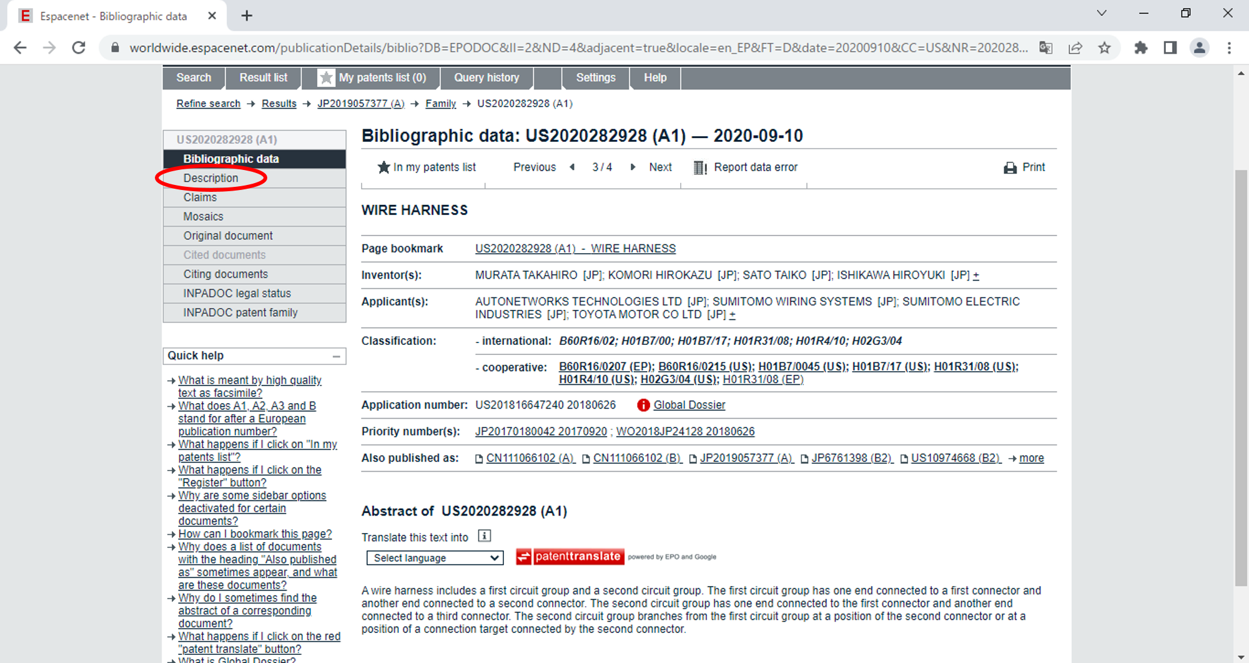Open the page bookmark link US2020282928 (A1) - WIRE HARNESS

[575, 249]
